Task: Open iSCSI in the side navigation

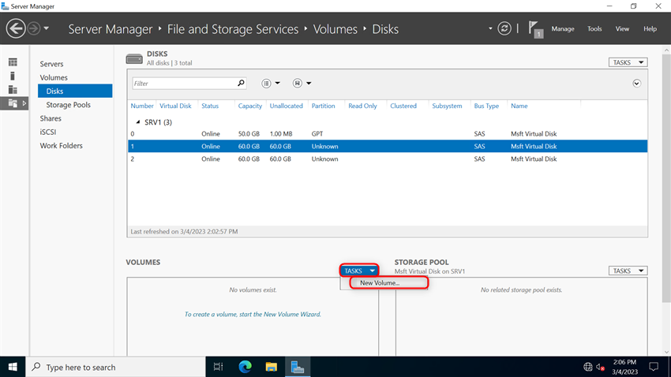Action: pos(48,132)
